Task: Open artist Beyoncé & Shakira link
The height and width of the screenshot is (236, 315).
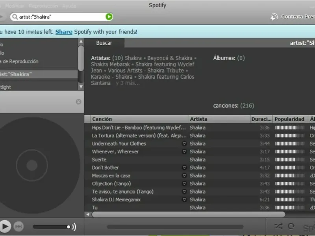Action: pyautogui.click(x=170, y=58)
